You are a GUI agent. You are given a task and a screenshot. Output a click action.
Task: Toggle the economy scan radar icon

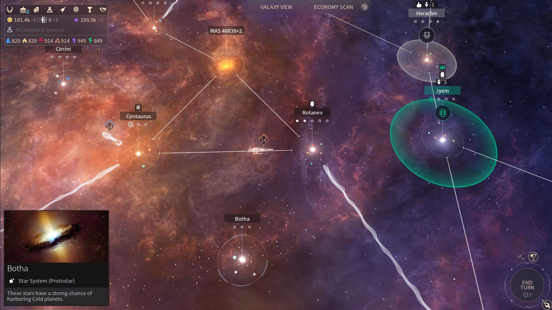click(x=364, y=7)
